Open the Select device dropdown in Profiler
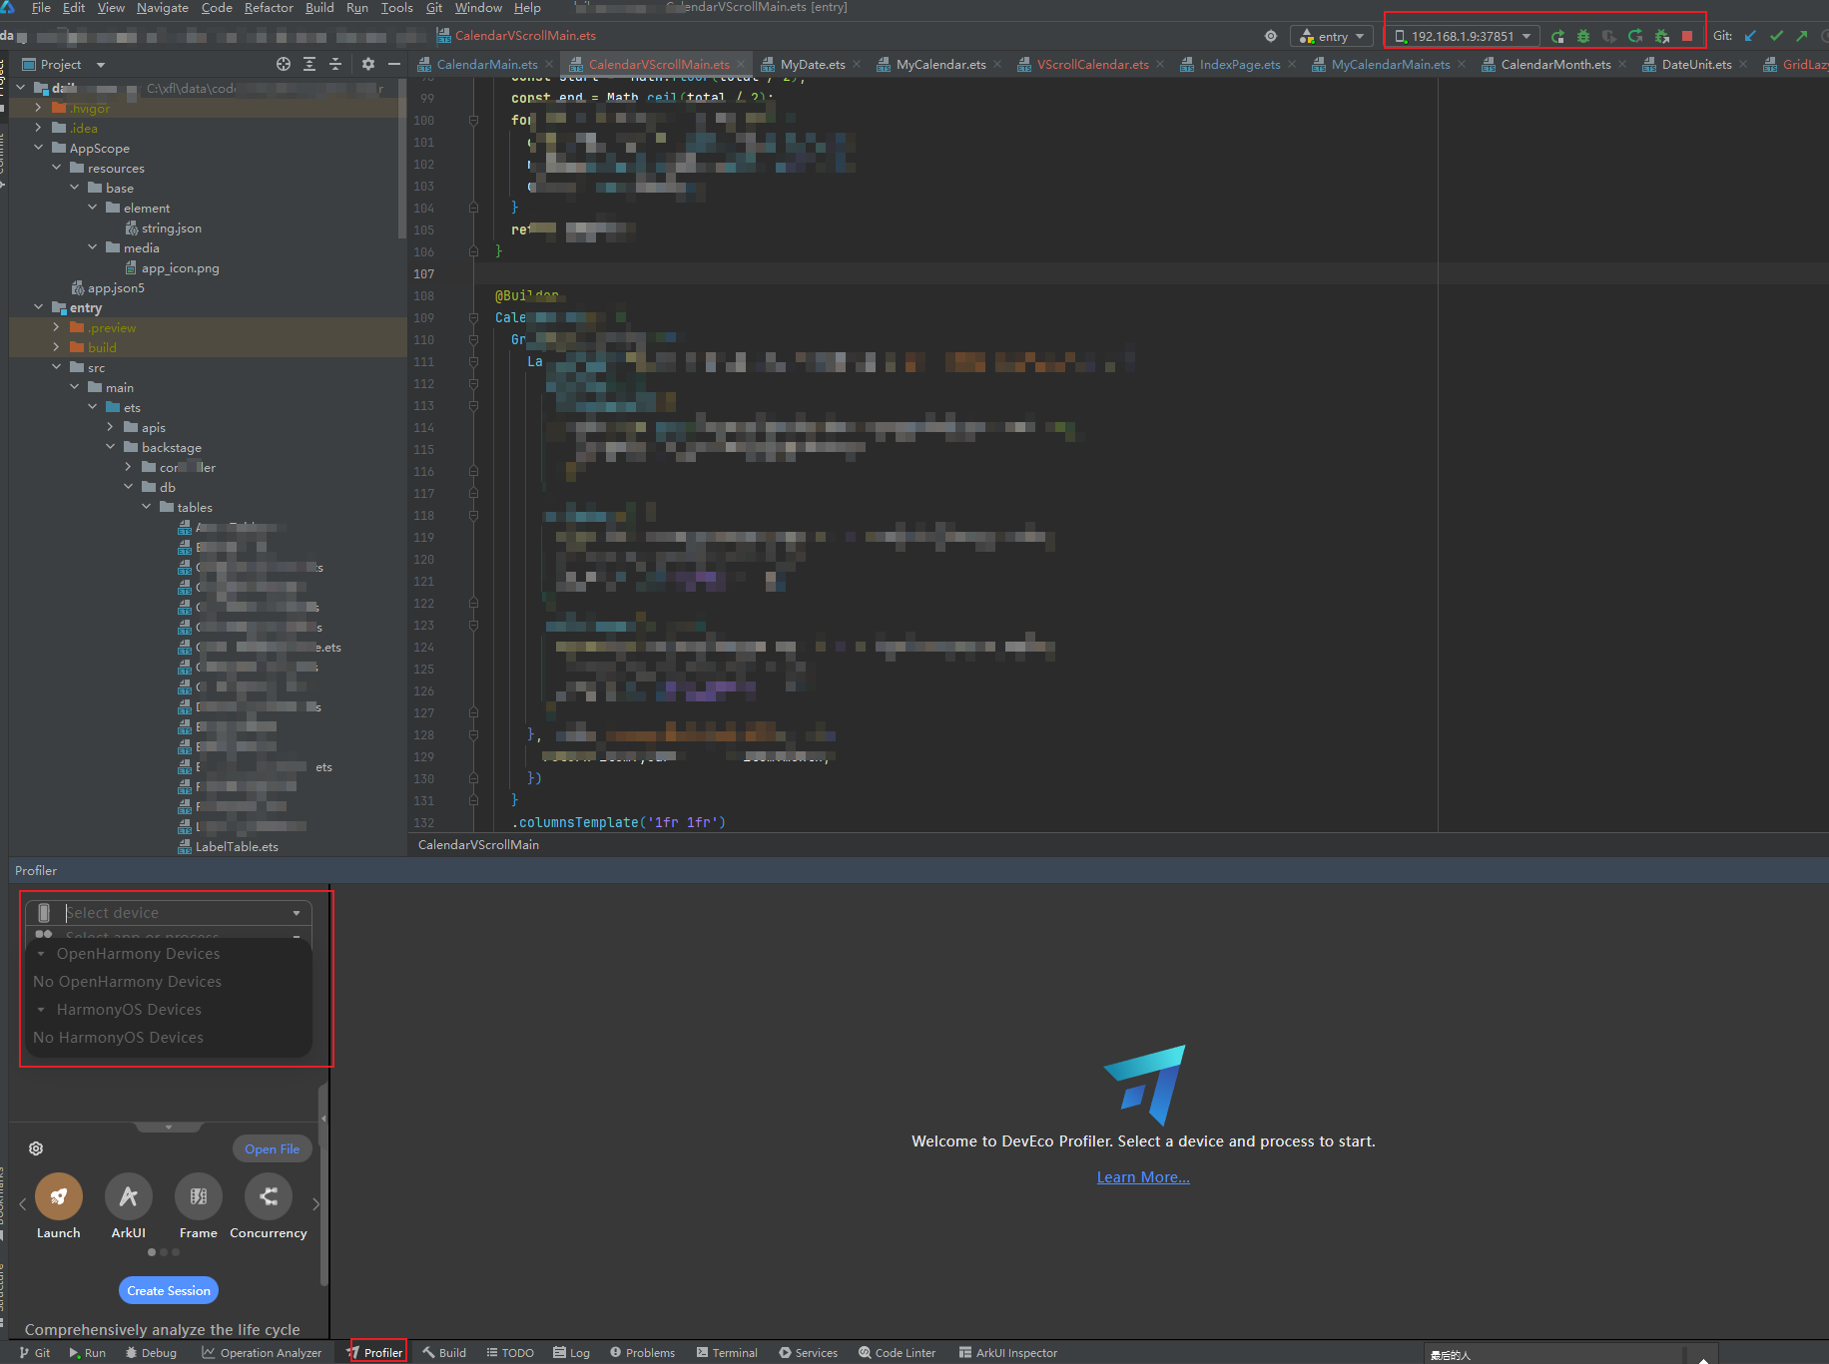1829x1364 pixels. [169, 913]
